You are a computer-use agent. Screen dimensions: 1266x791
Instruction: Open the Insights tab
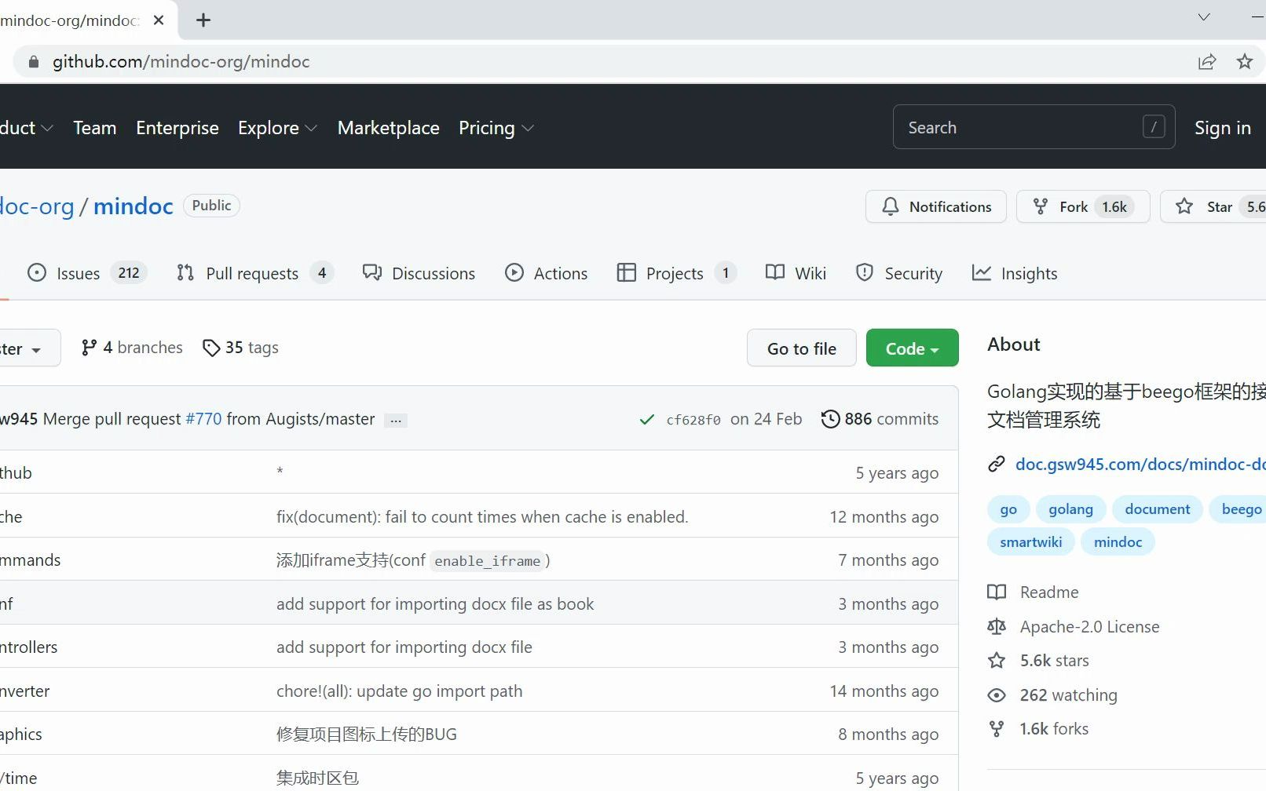[1015, 273]
